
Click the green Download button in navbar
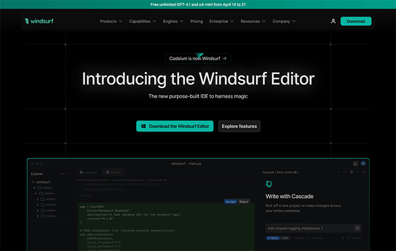click(x=356, y=21)
